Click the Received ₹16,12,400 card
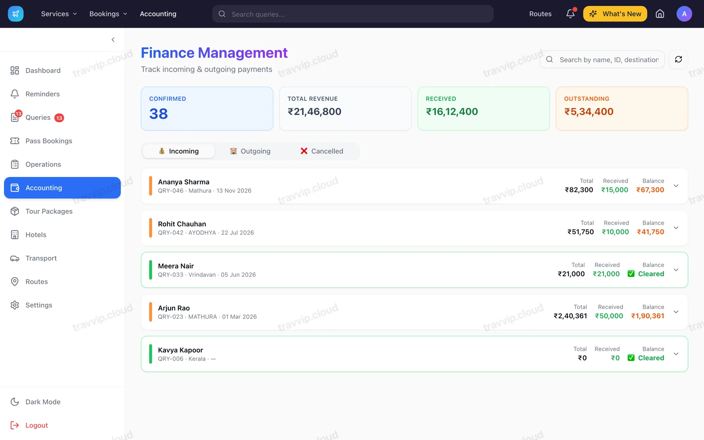704x440 pixels. pos(483,108)
